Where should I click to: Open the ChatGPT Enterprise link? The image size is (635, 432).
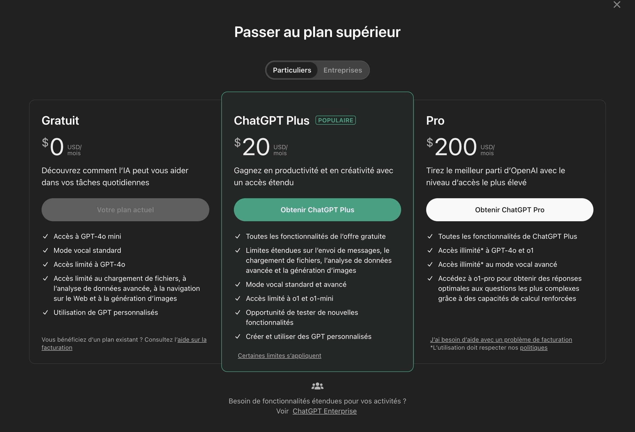[325, 411]
